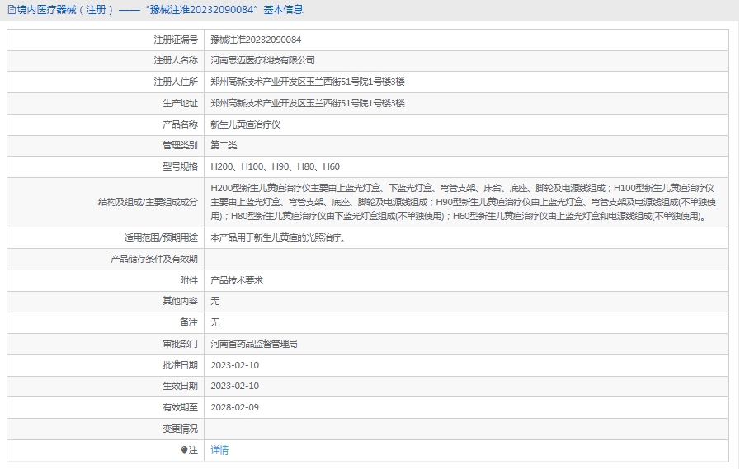
Task: Click the structure description paragraph starting H200型
Action: [x=464, y=202]
